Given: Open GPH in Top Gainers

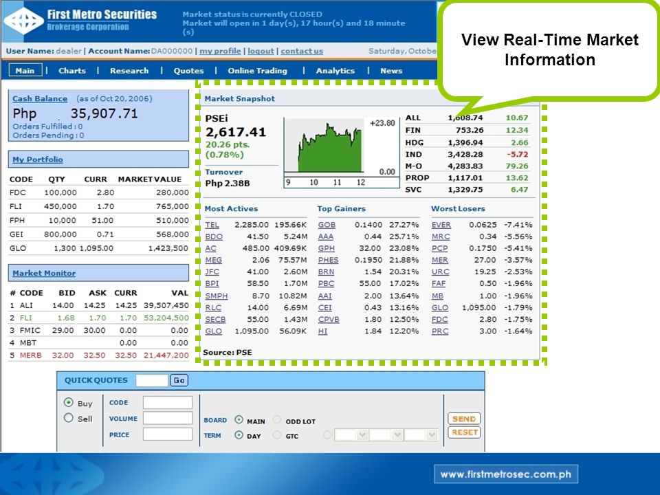Looking at the screenshot, I should [x=326, y=249].
